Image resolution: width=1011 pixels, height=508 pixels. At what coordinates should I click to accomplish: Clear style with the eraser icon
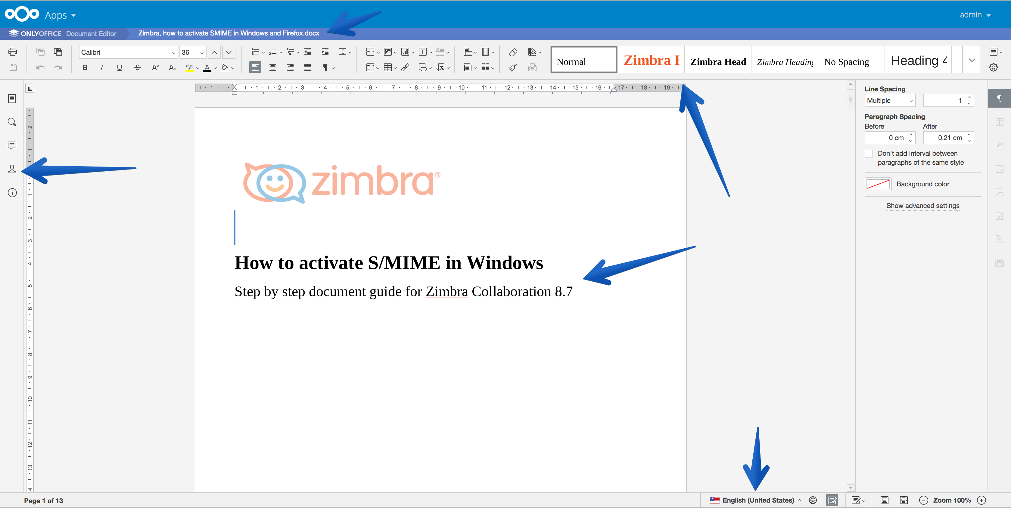click(x=512, y=52)
